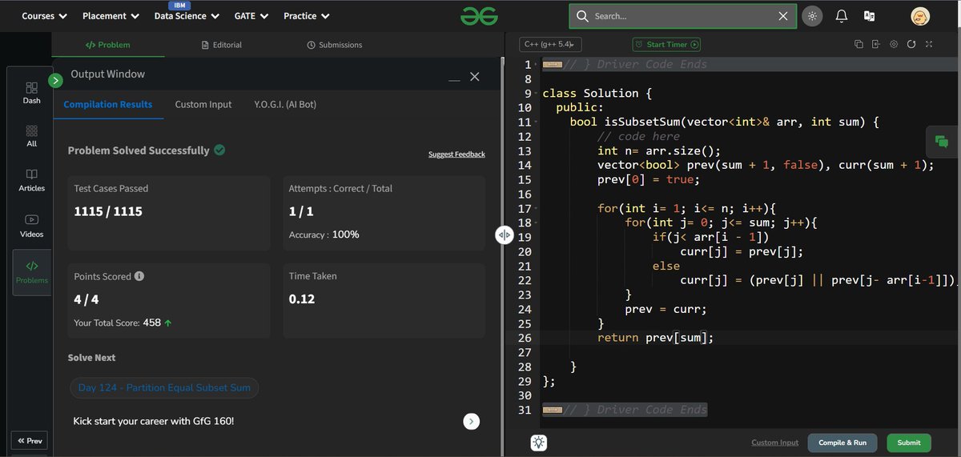Click the 'Accuracy : 100%' text
The image size is (961, 457).
(x=324, y=235)
